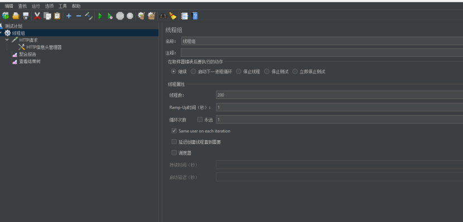Uncheck Same user on each iteration
The image size is (463, 222).
click(x=174, y=131)
